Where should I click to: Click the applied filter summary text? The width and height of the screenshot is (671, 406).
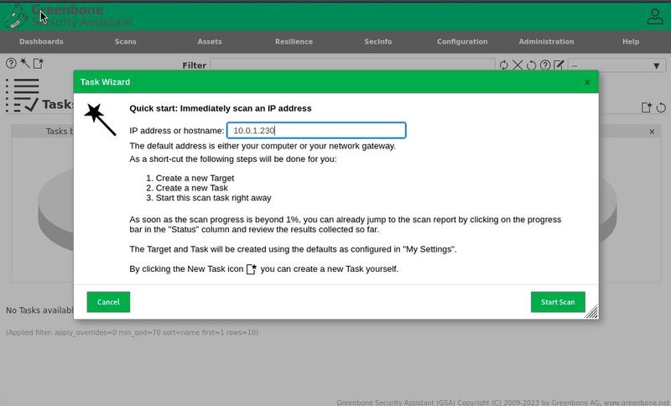tap(132, 332)
